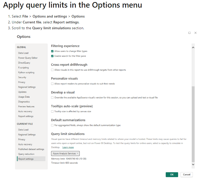Viewport: 202px width, 183px height.
Task: Select Published dataset settings
Action: [x=31, y=149]
